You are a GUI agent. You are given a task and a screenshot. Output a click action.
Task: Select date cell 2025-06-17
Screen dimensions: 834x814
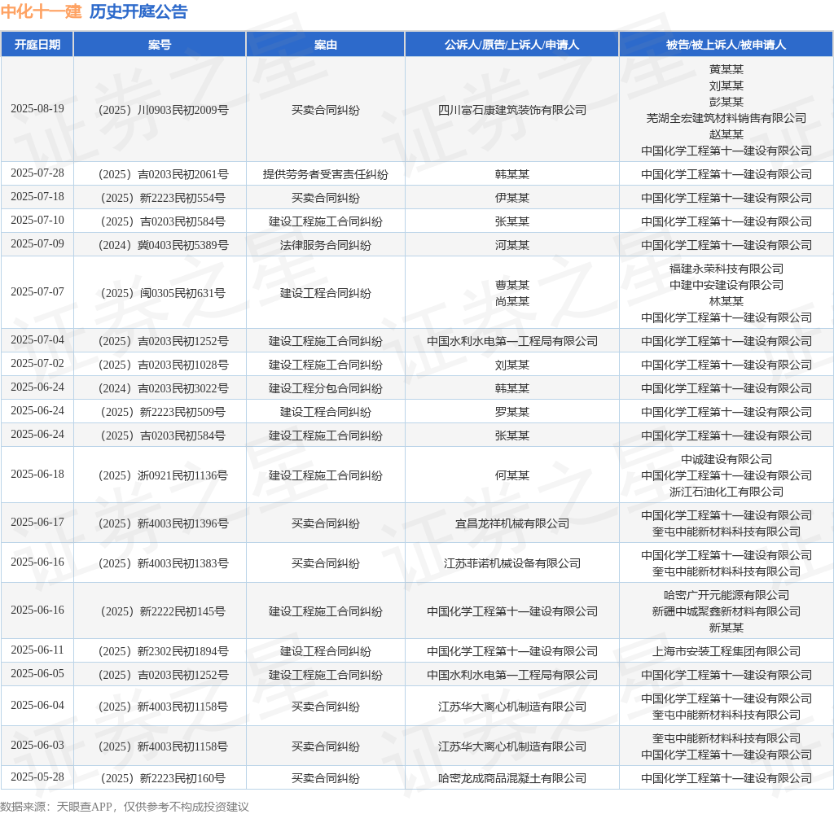[x=37, y=522]
